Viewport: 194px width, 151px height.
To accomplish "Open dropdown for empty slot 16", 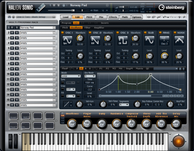I will click(x=54, y=105).
